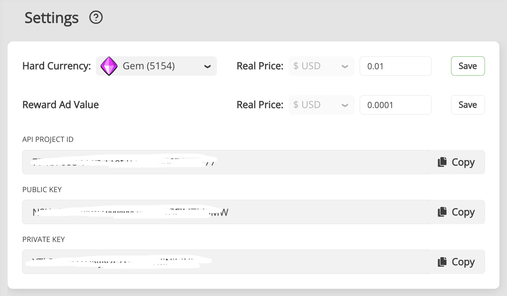Open the Hard Currency dropdown showing Gem (5154)

(x=156, y=66)
